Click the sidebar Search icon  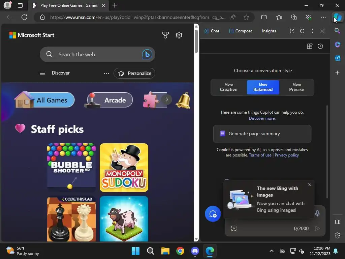337,31
